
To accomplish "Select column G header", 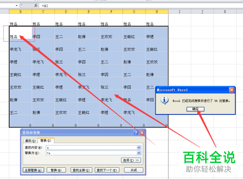I will point(134,12).
